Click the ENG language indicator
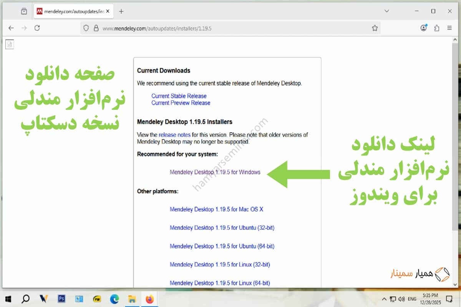This screenshot has width=461, height=307. click(x=412, y=299)
